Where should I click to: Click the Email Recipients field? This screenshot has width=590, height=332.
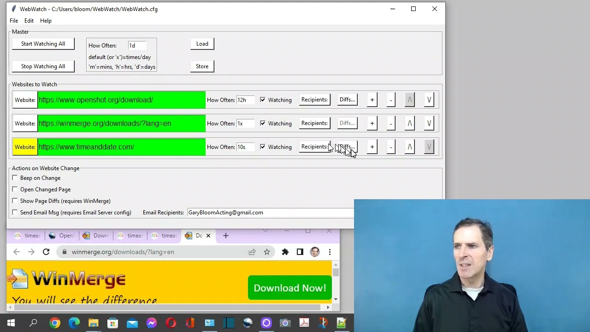coord(271,213)
